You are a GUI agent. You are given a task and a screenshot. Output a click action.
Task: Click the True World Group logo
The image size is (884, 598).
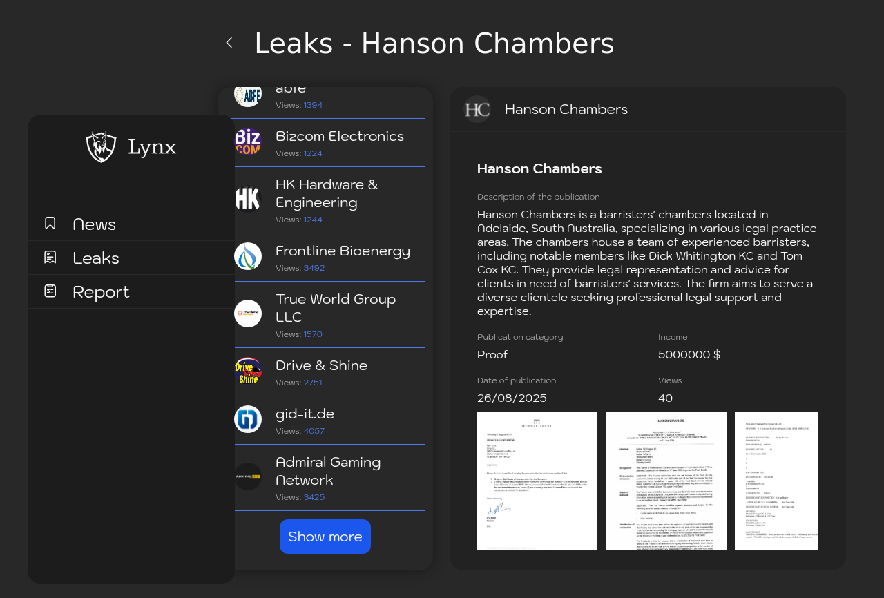[248, 314]
